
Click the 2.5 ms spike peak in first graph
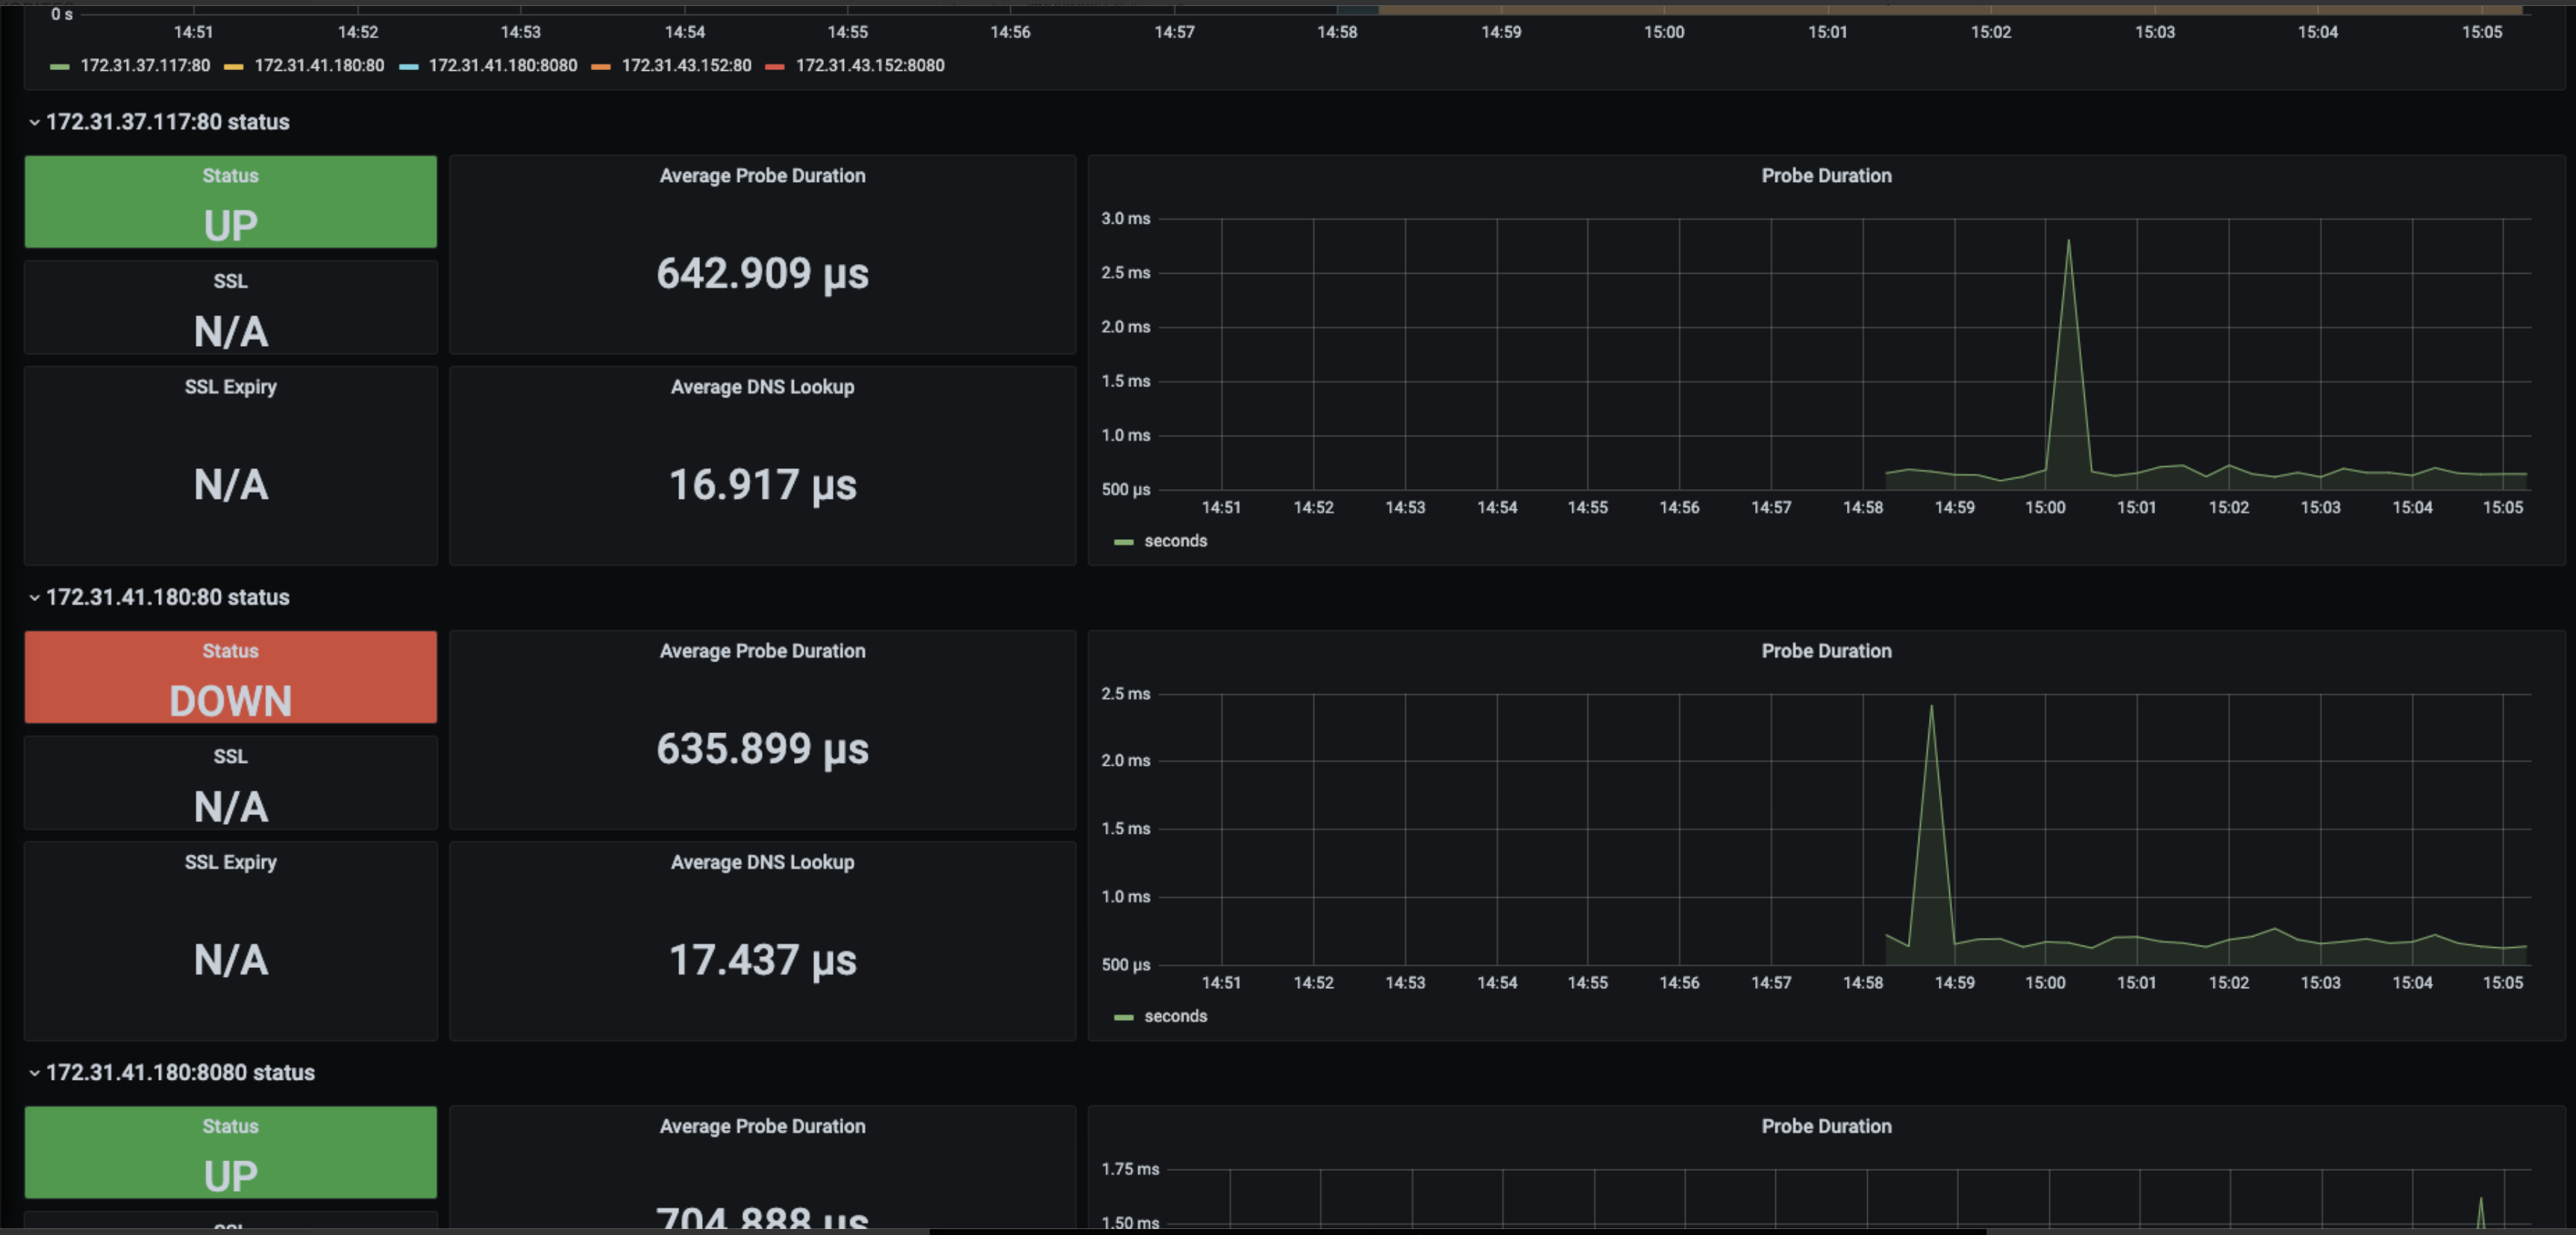click(x=2068, y=243)
